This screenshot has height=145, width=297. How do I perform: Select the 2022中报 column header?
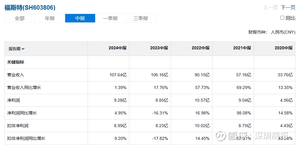[x=201, y=48]
